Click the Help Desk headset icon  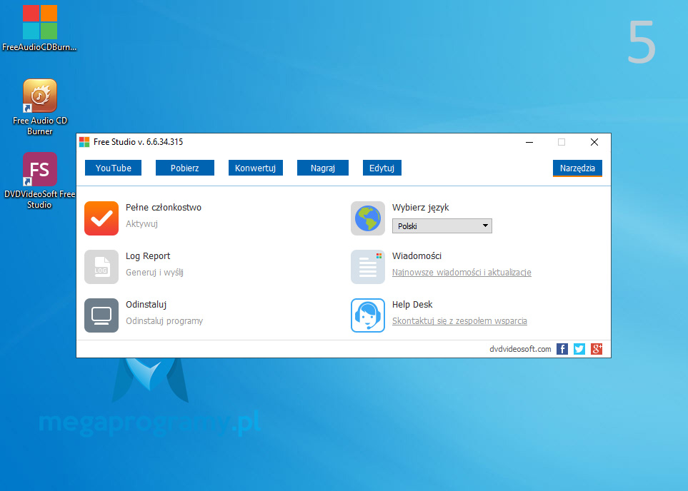(x=368, y=315)
